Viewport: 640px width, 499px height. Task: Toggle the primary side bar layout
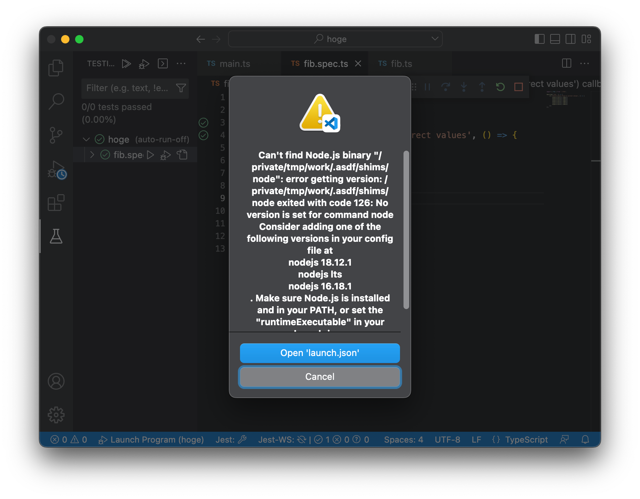tap(540, 39)
